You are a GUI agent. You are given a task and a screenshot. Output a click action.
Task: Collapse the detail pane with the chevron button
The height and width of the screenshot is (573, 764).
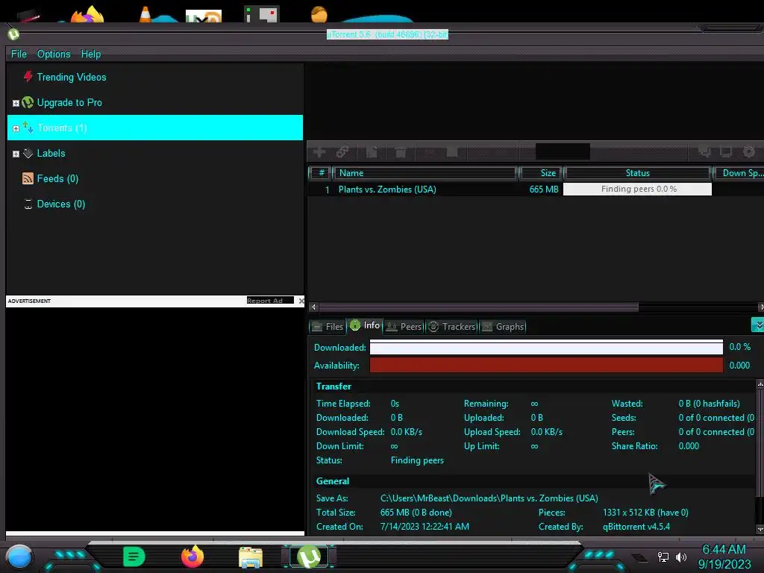point(758,325)
